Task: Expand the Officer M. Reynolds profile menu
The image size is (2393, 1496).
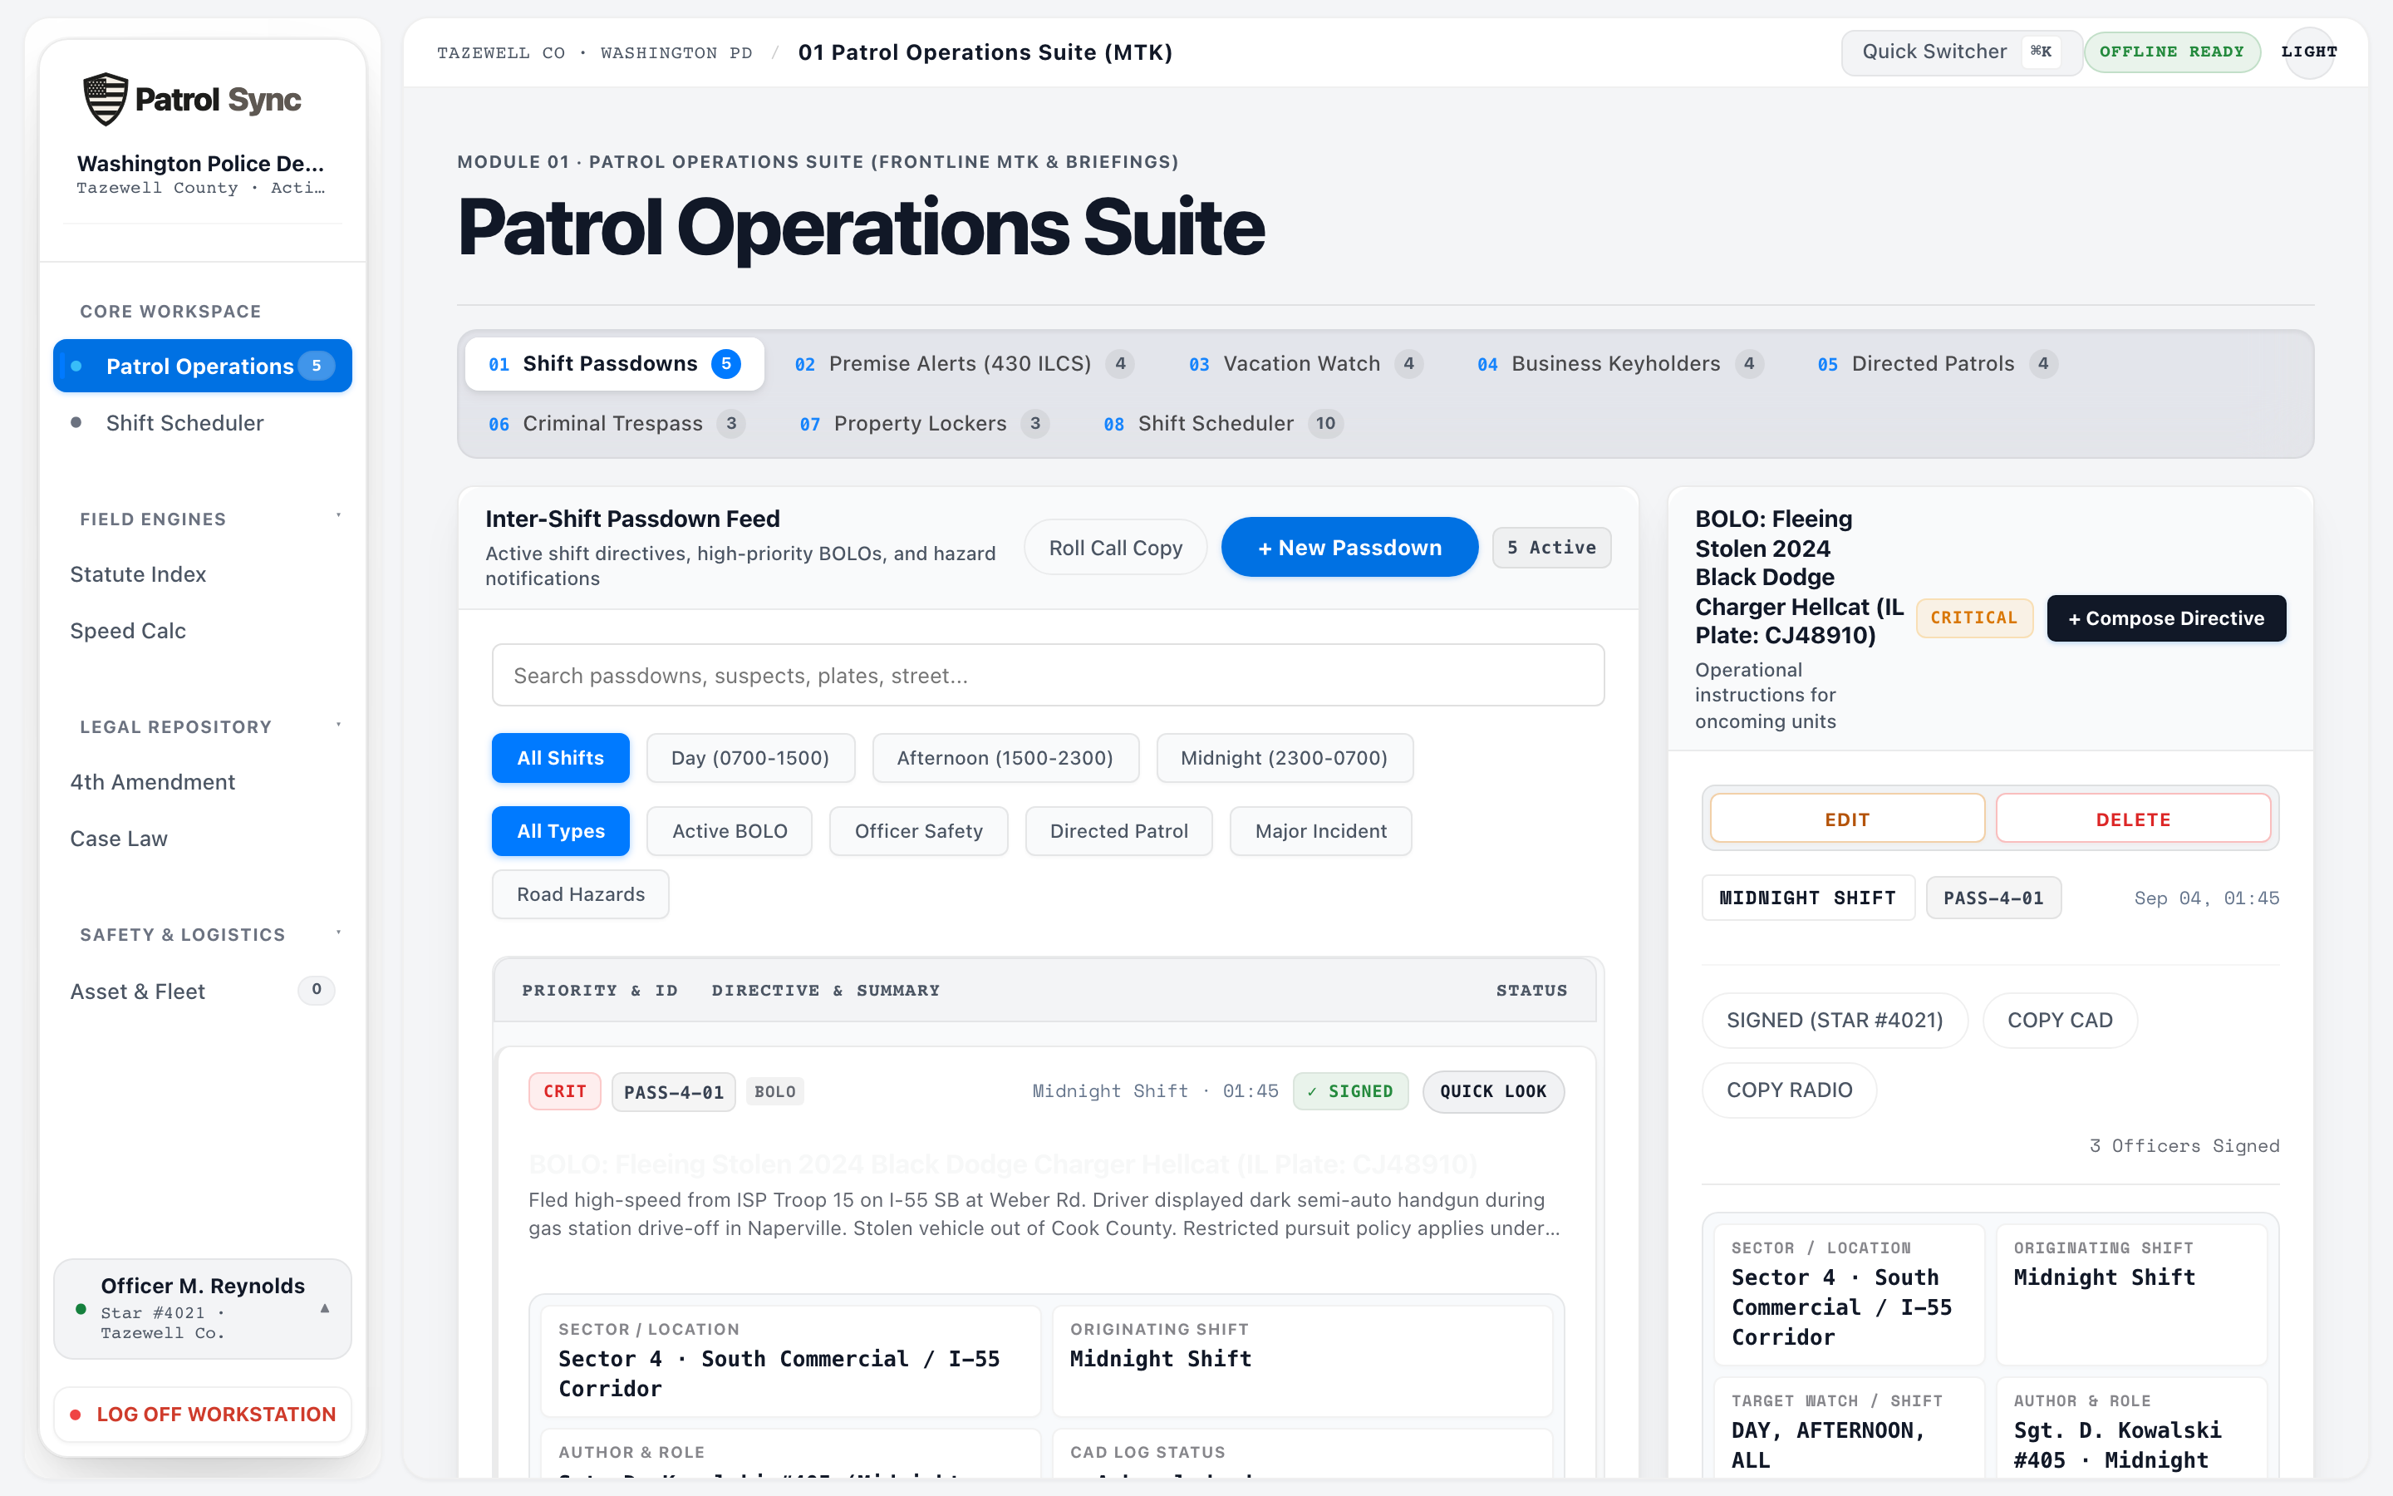Action: pyautogui.click(x=203, y=1308)
